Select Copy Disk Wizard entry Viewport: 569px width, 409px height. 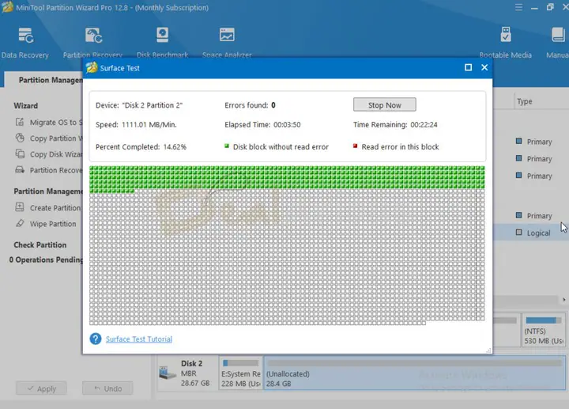click(56, 154)
